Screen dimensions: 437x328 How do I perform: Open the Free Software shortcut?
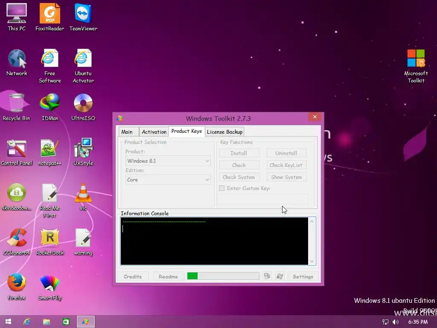tap(50, 66)
